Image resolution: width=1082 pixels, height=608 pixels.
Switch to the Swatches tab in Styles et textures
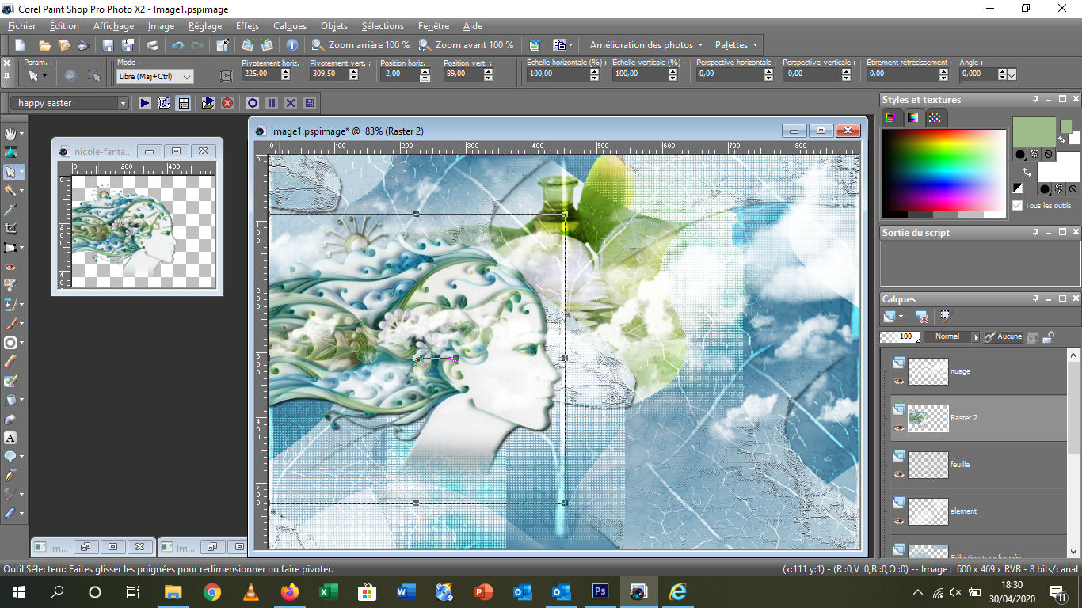(x=935, y=117)
